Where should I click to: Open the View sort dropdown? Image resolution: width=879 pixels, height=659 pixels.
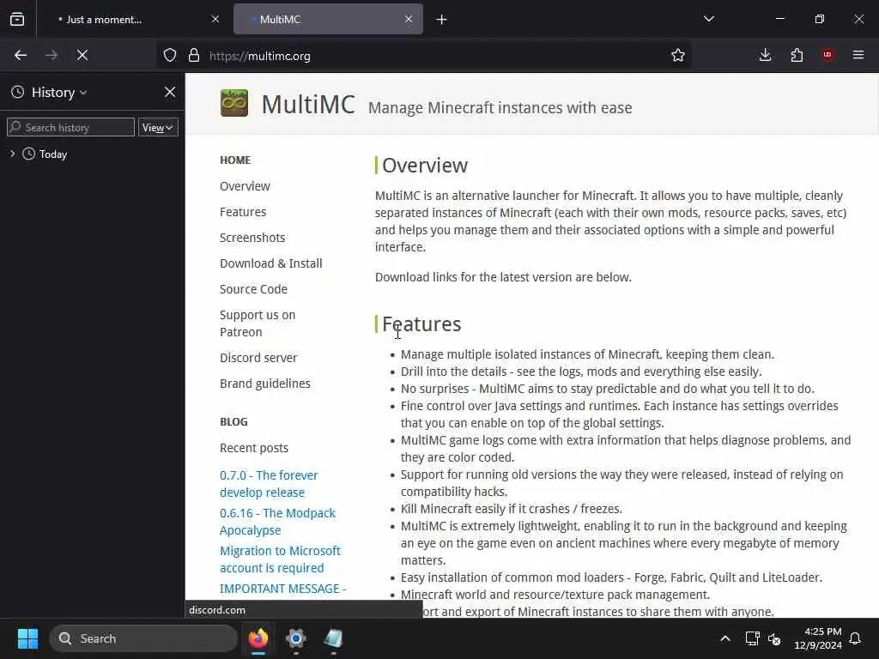pyautogui.click(x=158, y=127)
